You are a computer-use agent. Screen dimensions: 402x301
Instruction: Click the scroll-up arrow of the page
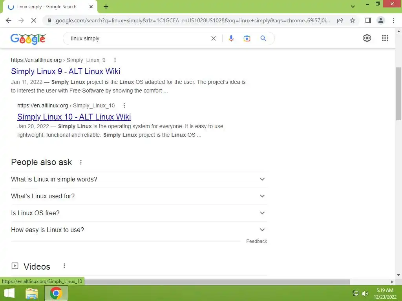(398, 31)
